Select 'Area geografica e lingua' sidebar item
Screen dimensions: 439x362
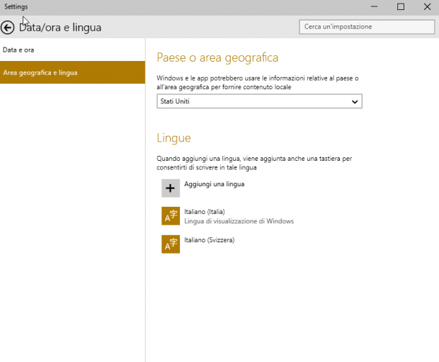[40, 73]
